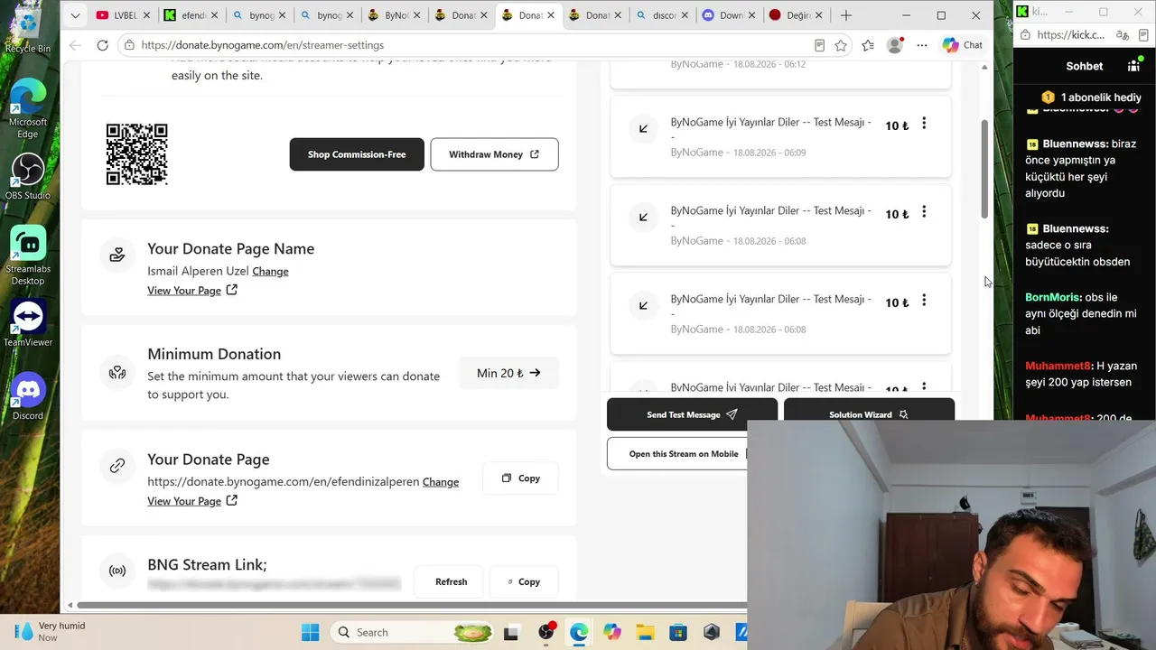Open TeamViewer desktop shortcut
This screenshot has height=650, width=1156.
(x=28, y=323)
